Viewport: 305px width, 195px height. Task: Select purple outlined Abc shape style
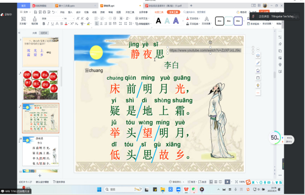tap(238, 21)
